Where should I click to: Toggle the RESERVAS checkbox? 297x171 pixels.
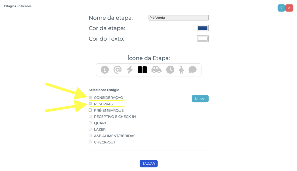[x=90, y=104]
